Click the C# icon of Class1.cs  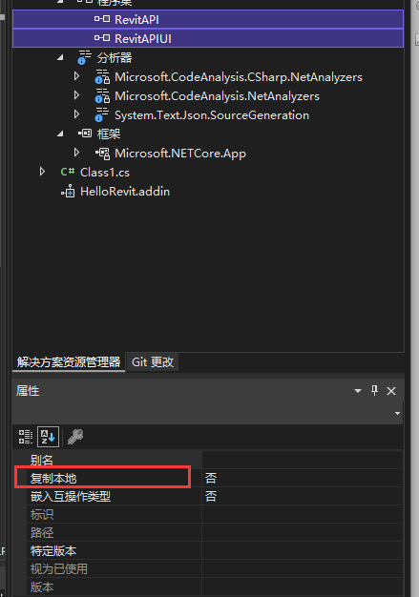[x=68, y=172]
